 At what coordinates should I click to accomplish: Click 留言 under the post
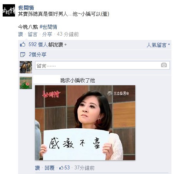pos(33,34)
